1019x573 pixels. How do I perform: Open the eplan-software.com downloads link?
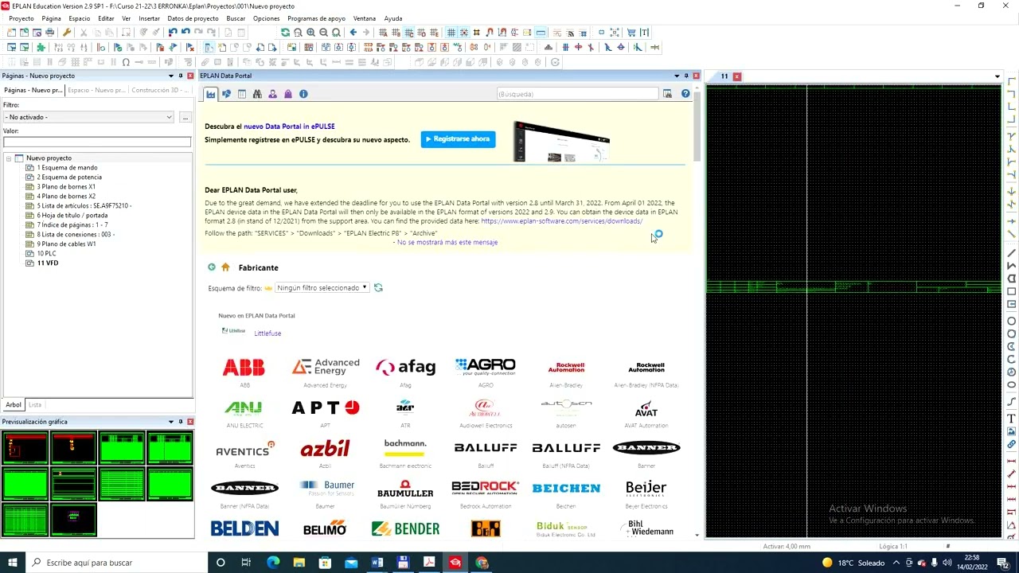(562, 221)
